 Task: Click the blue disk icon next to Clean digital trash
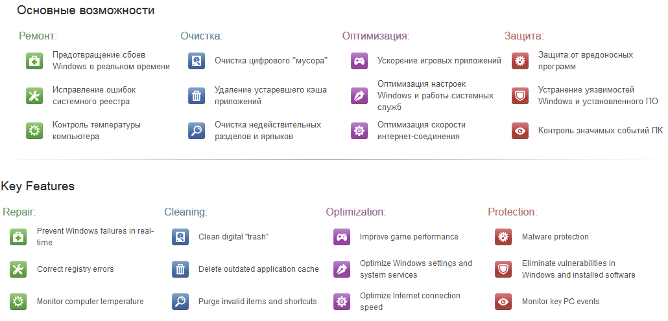[180, 237]
